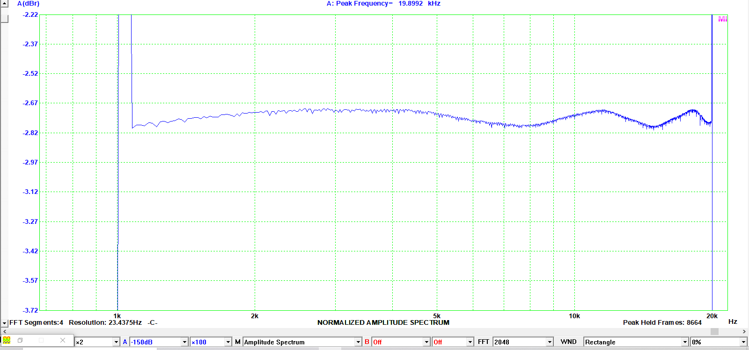This screenshot has width=749, height=350.
Task: Open the FFT size 2048 dropdown
Action: click(x=550, y=342)
